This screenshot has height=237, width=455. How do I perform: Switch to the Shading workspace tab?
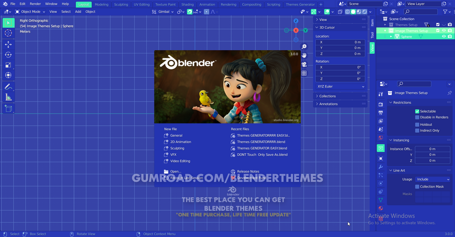tap(187, 5)
